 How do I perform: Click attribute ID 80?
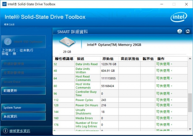(x=55, y=86)
